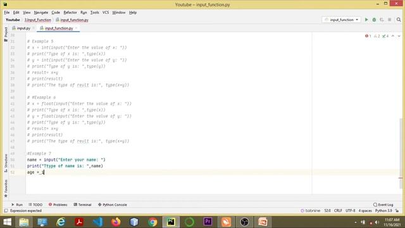
Task: Toggle the Favorites tool window
Action: [6, 189]
